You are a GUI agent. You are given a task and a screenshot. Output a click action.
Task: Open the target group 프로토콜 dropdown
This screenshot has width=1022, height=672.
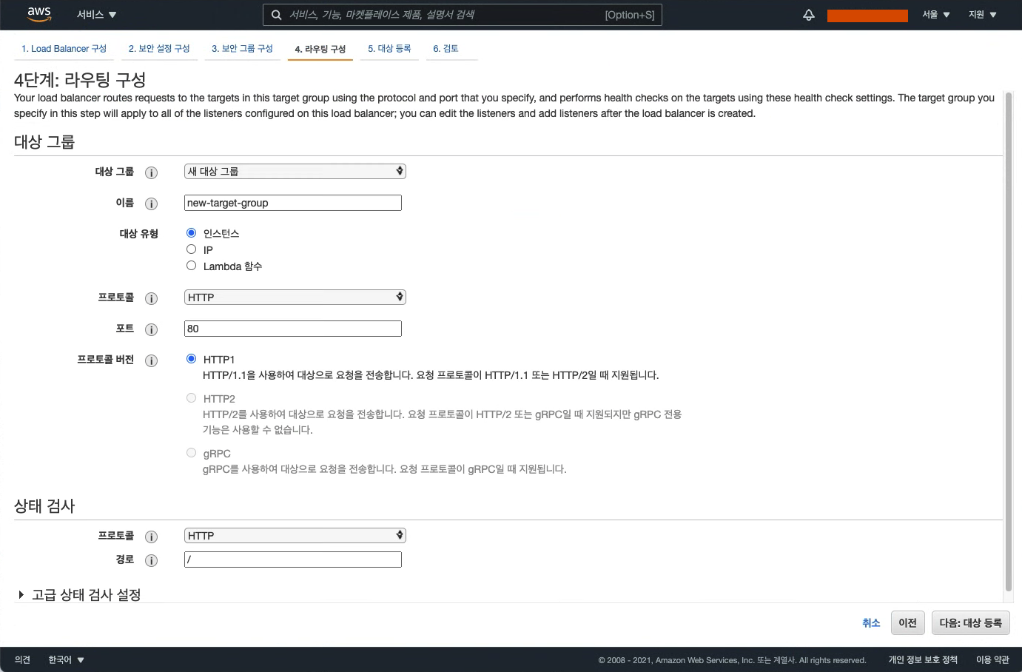click(295, 297)
